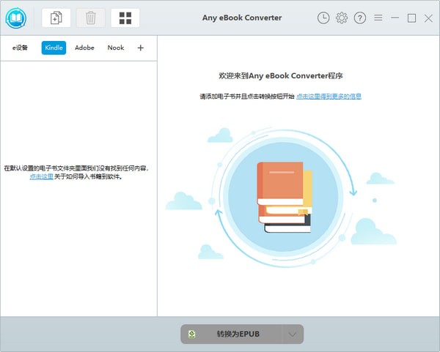Screen dimensions: 440x352
Task: Open conversion history clock icon
Action: point(324,18)
